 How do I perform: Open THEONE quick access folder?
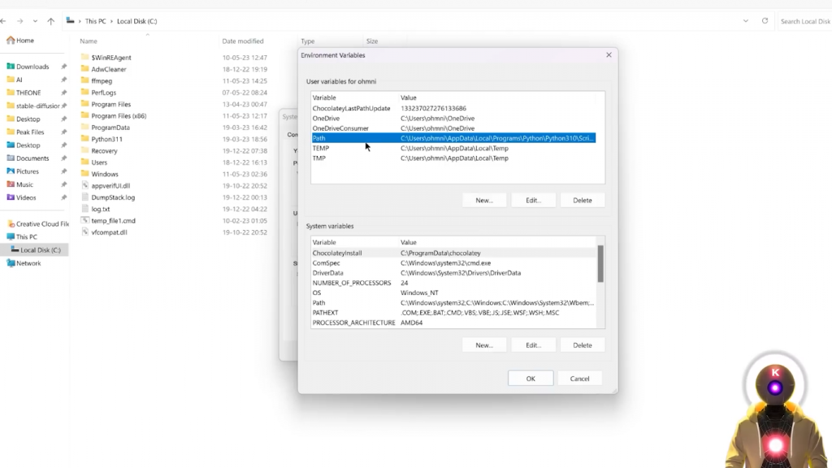pyautogui.click(x=24, y=93)
